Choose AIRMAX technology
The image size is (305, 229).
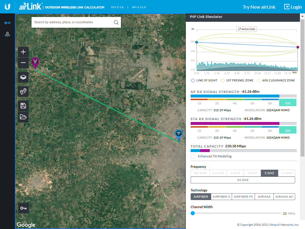click(x=264, y=197)
